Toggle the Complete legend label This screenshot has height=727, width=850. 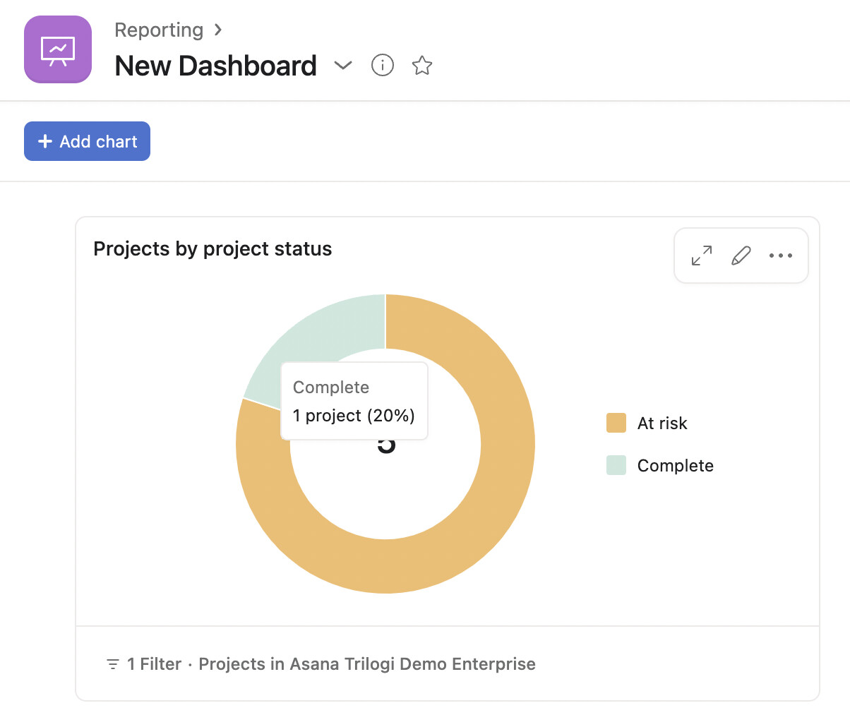(x=675, y=465)
